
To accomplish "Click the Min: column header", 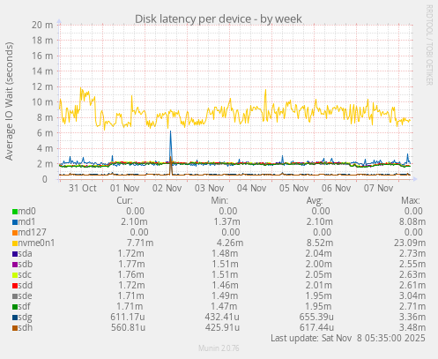I will click(x=219, y=200).
